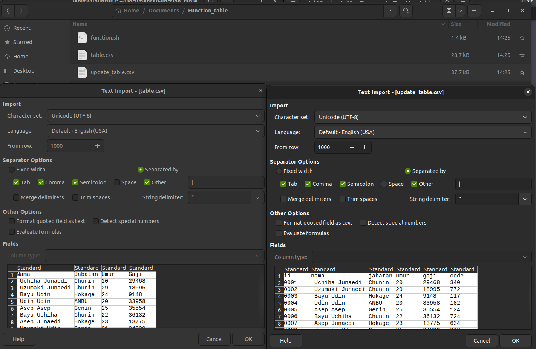Click the search icon in file manager
The width and height of the screenshot is (536, 349).
point(406,11)
